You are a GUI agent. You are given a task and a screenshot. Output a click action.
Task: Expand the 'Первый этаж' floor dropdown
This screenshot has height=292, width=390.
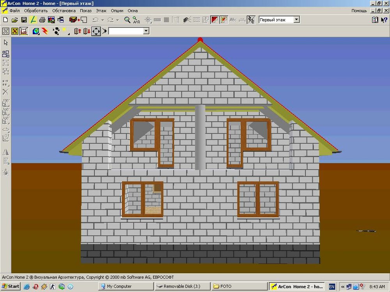click(296, 19)
